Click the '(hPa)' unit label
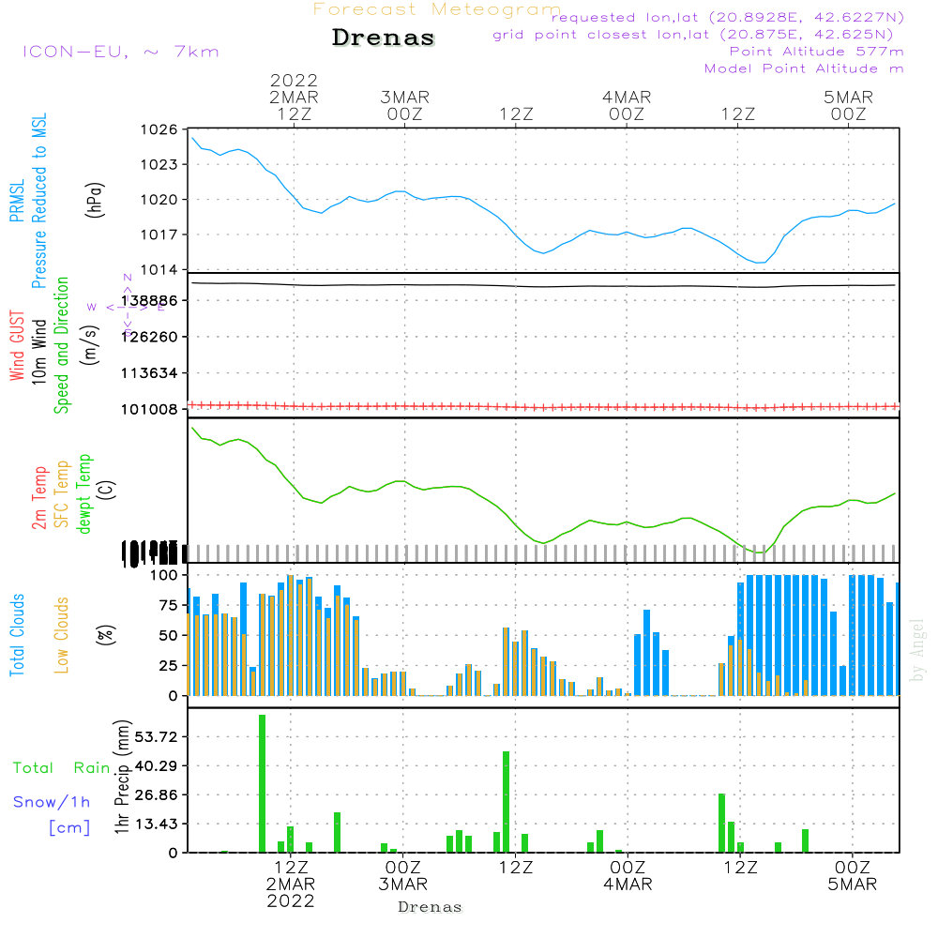The height and width of the screenshot is (938, 938). tap(95, 199)
